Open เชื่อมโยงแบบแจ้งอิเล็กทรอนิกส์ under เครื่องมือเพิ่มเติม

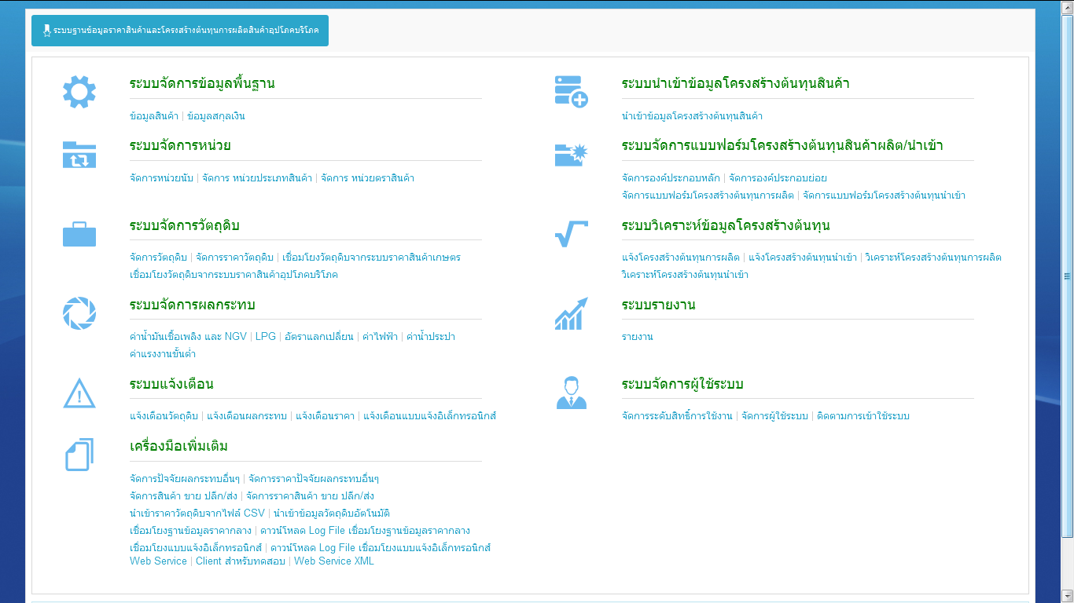tap(196, 547)
